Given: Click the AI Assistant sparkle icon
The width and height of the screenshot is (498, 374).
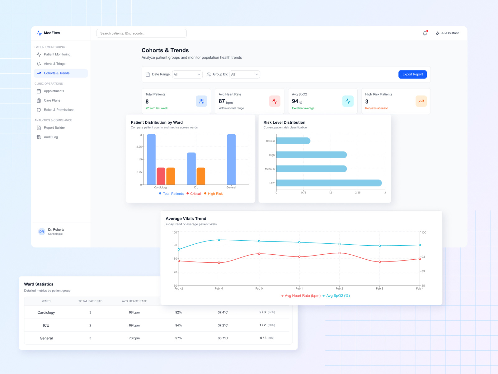Looking at the screenshot, I should (438, 33).
